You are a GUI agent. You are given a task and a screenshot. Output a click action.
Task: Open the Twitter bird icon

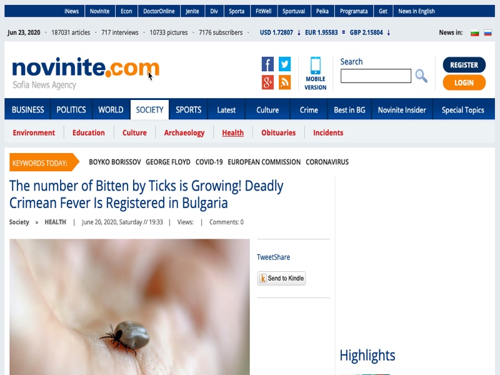pos(284,64)
